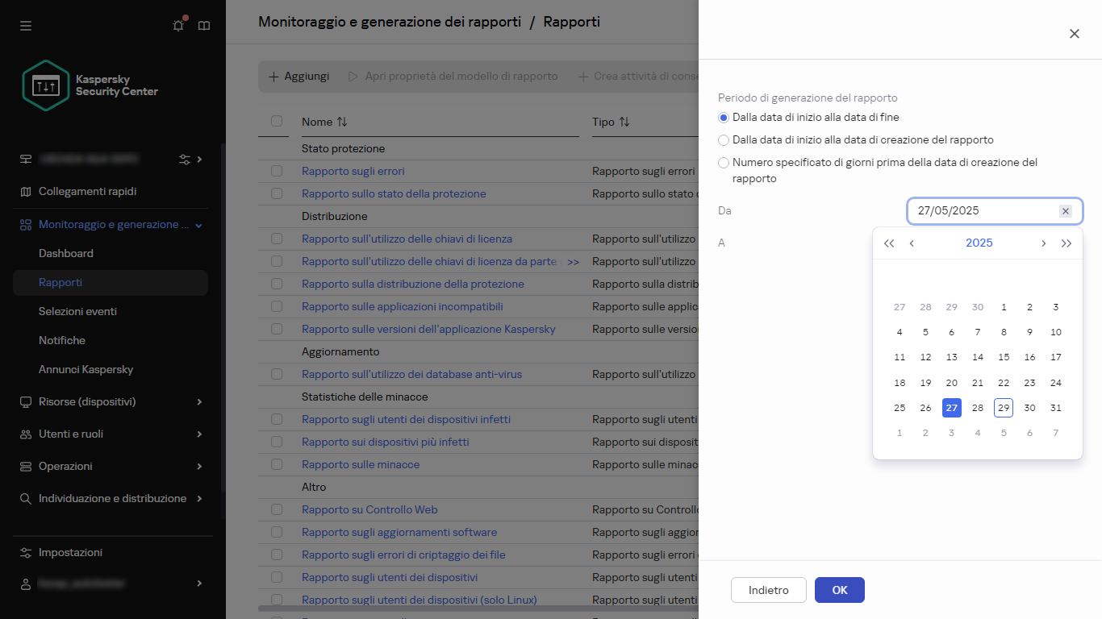Select radio button Dalla data di inizio alla fine
This screenshot has width=1102, height=619.
(x=723, y=117)
